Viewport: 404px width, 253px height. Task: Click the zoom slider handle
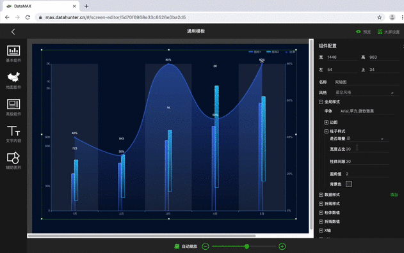(246, 247)
